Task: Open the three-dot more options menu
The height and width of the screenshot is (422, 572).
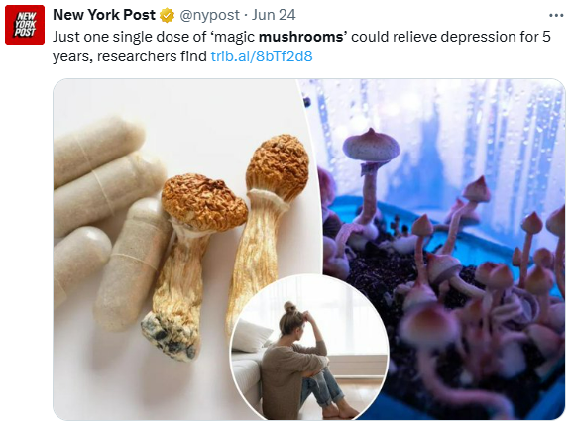Action: pos(556,15)
